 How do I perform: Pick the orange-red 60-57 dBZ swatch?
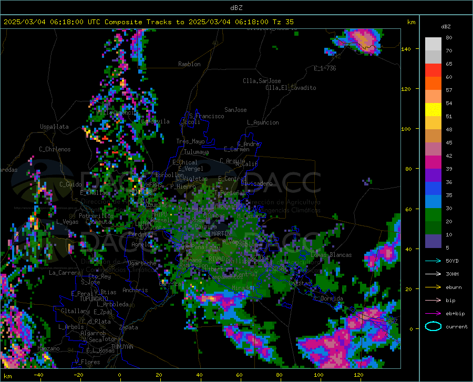[x=433, y=84]
